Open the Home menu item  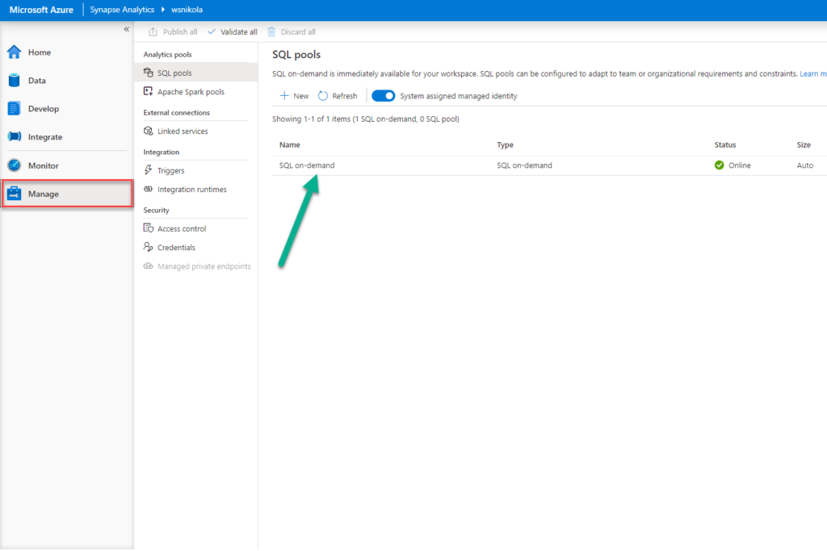[x=40, y=52]
